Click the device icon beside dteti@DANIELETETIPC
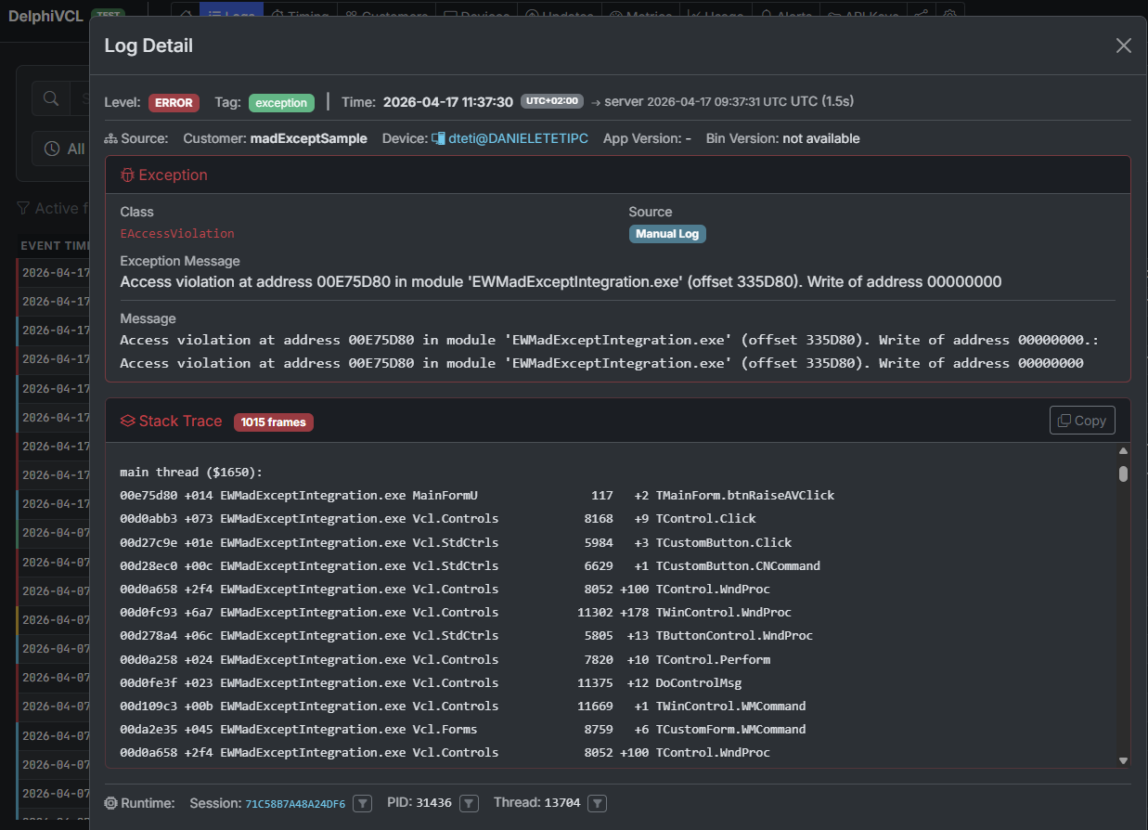This screenshot has height=830, width=1148. click(437, 137)
